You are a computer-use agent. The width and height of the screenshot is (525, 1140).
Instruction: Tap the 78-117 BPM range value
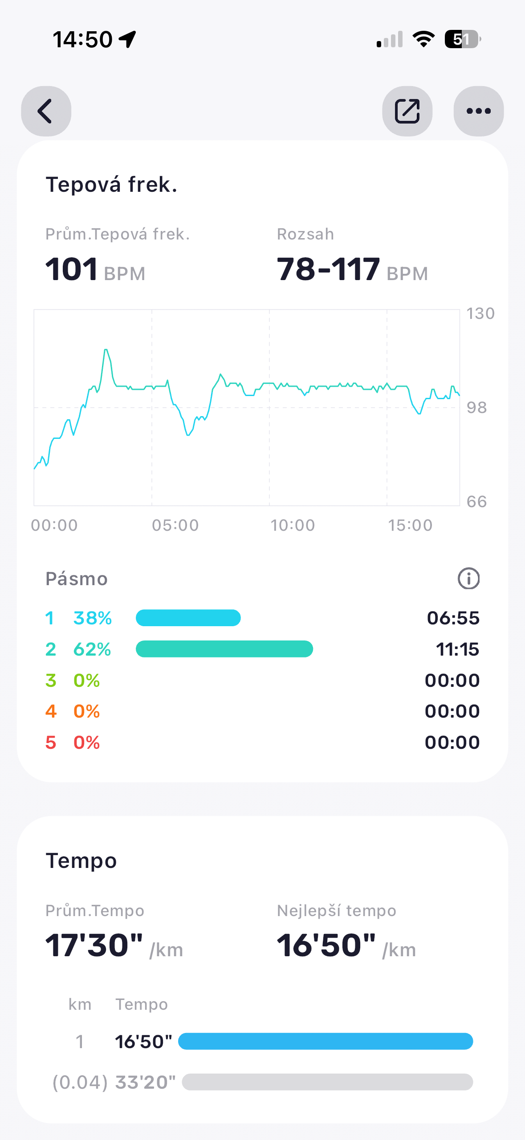[328, 270]
